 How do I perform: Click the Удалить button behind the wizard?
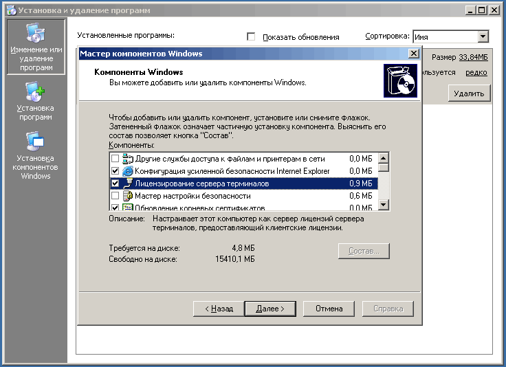[469, 93]
